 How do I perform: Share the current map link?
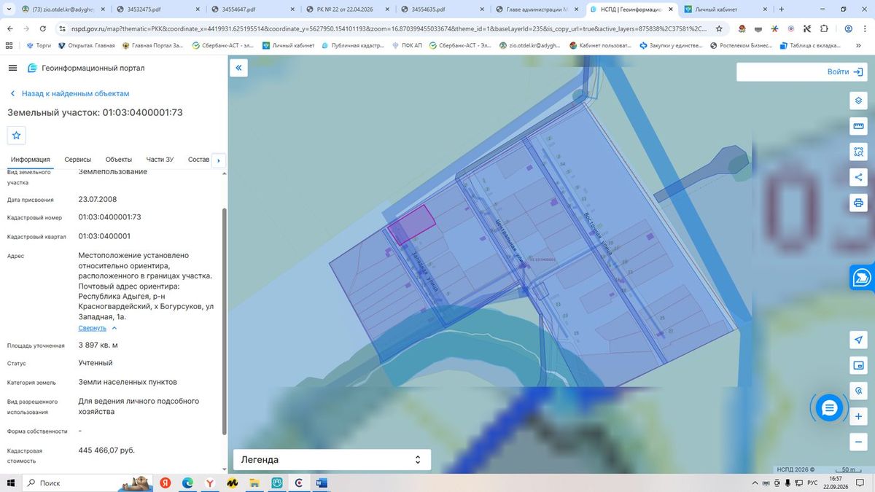pyautogui.click(x=858, y=177)
